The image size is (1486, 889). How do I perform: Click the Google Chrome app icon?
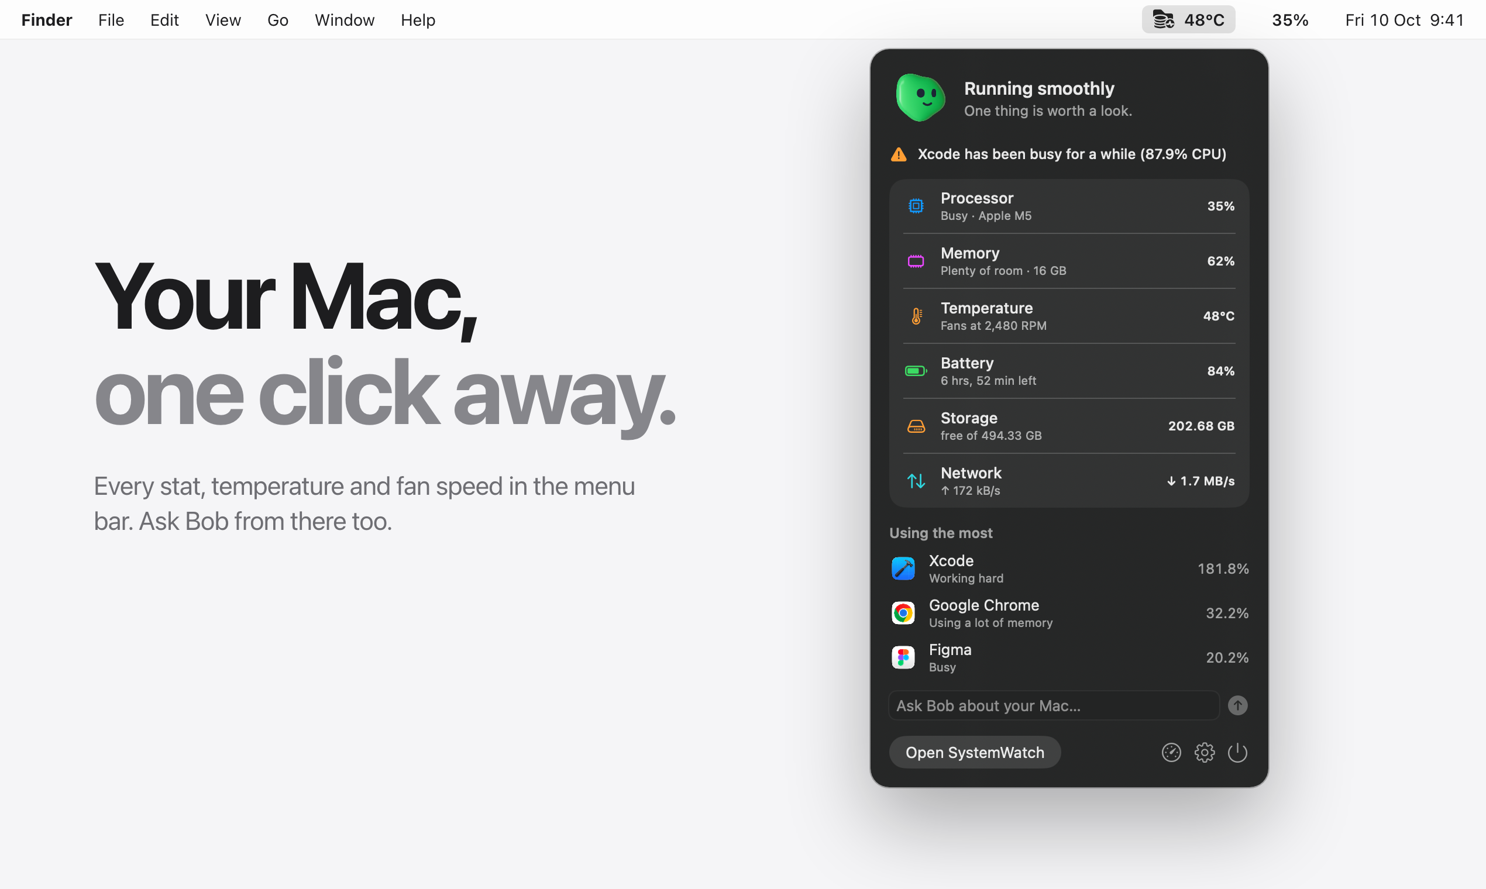[x=903, y=613]
